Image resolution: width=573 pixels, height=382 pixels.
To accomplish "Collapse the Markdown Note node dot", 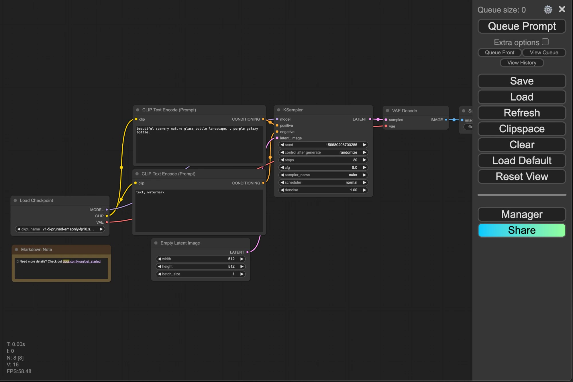I will (16, 249).
